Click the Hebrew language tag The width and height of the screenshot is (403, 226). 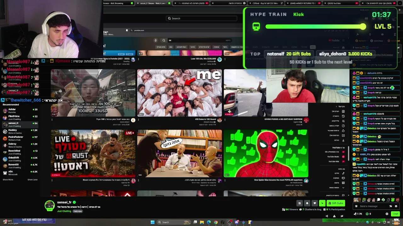pos(77,211)
